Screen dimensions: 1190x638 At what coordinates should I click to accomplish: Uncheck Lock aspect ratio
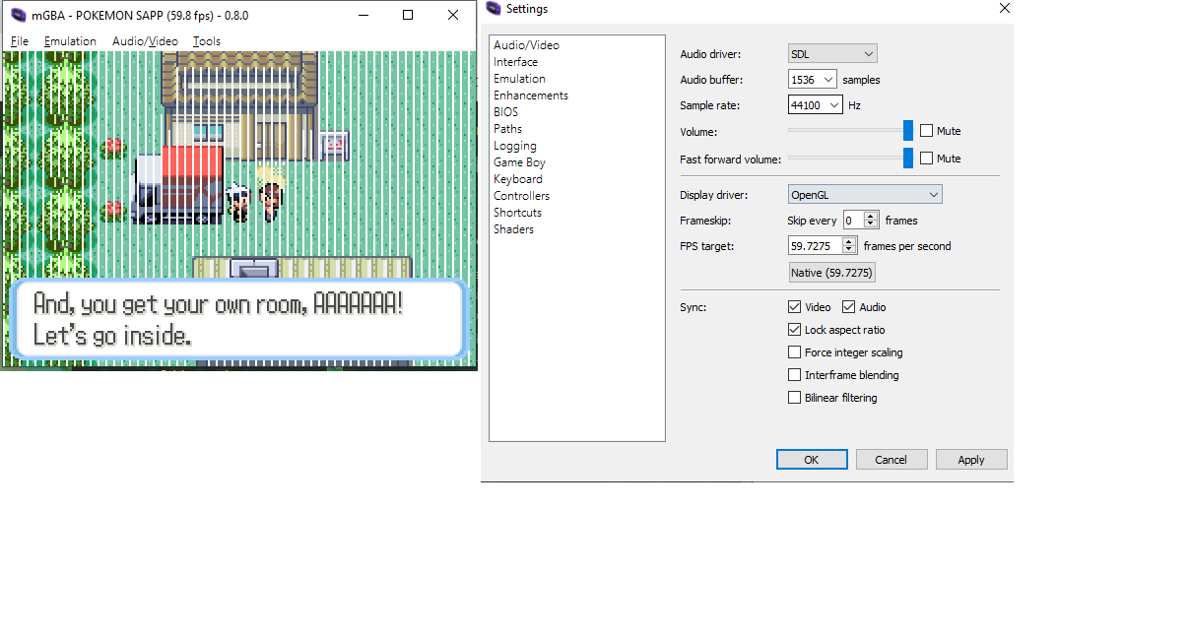(x=794, y=329)
